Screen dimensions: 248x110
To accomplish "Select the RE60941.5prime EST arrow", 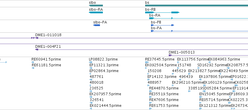I will pos(33,62).
